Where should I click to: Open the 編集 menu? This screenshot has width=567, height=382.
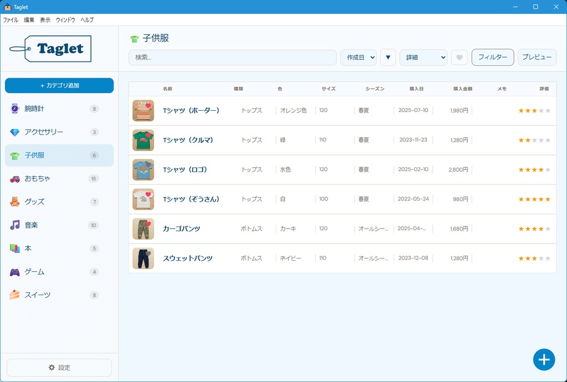[29, 20]
